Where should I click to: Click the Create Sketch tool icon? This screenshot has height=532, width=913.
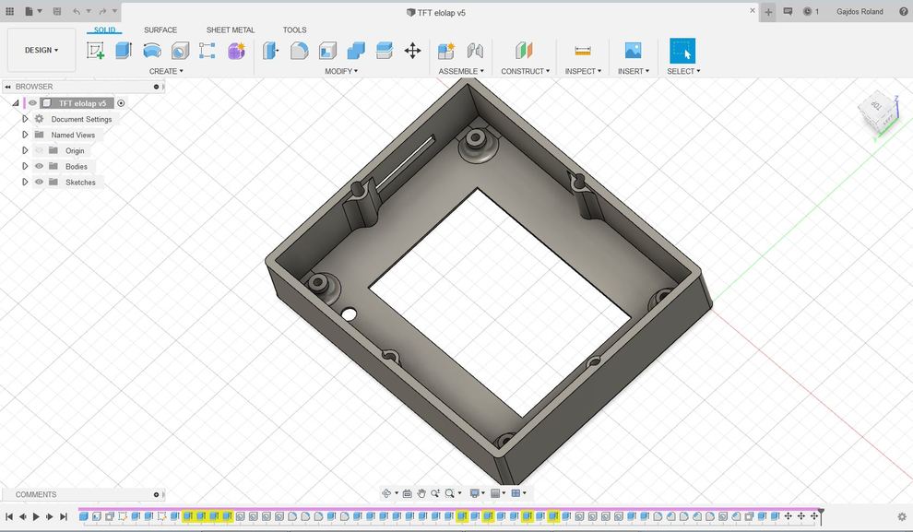click(95, 51)
